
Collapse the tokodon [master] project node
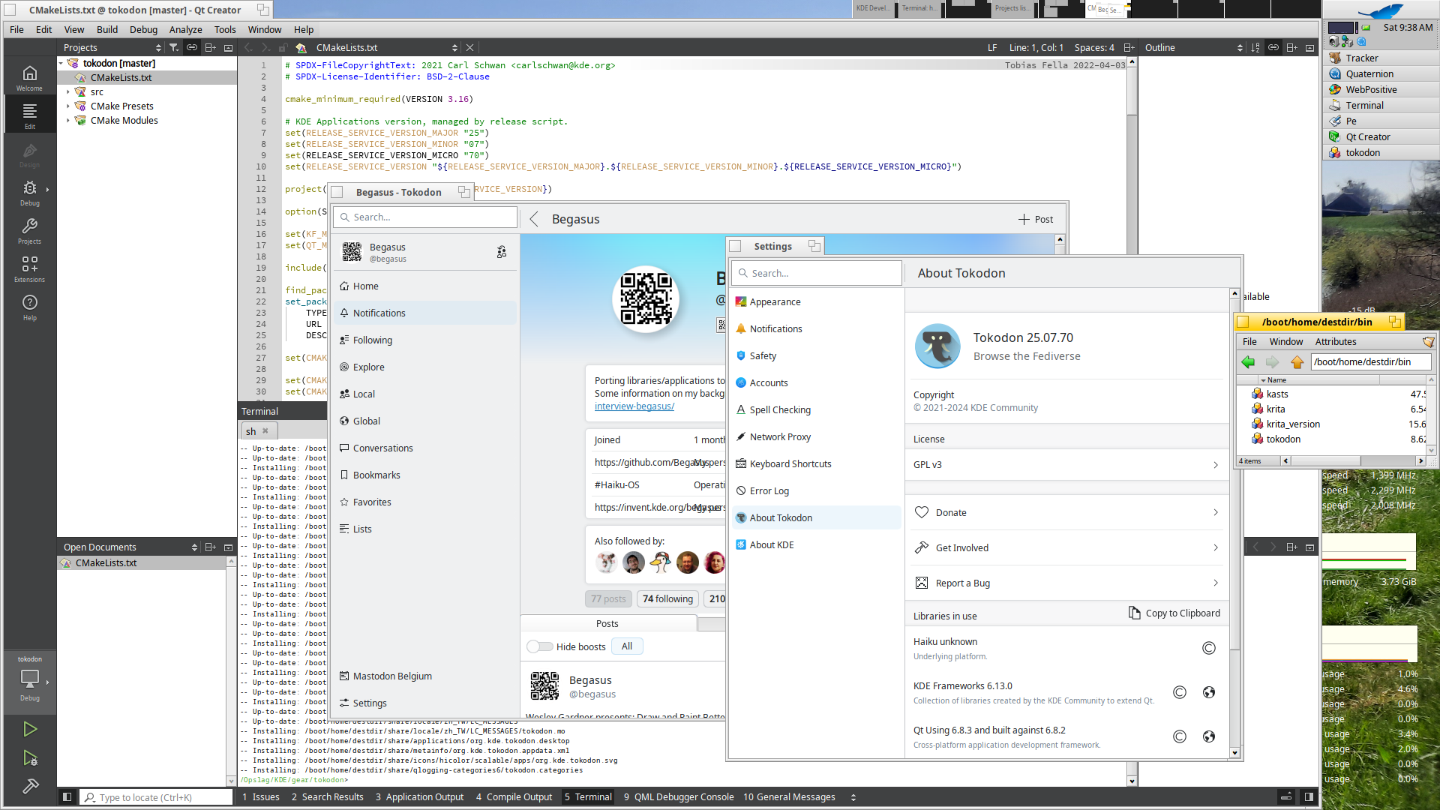click(61, 64)
